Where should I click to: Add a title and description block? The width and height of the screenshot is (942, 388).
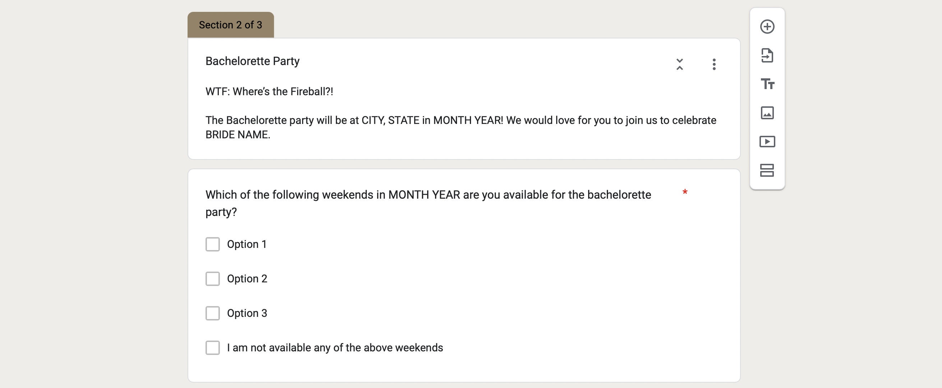pyautogui.click(x=767, y=84)
